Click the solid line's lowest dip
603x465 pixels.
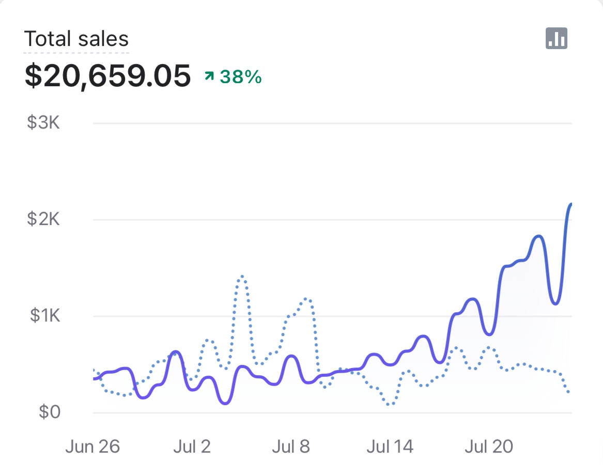(225, 403)
